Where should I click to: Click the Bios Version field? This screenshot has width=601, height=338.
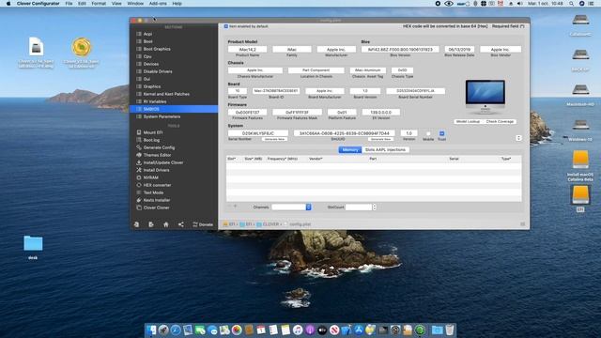click(x=400, y=50)
